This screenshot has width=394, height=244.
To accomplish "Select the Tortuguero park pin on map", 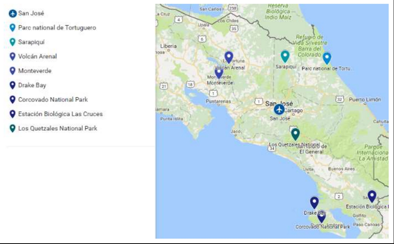I will 327,58.
